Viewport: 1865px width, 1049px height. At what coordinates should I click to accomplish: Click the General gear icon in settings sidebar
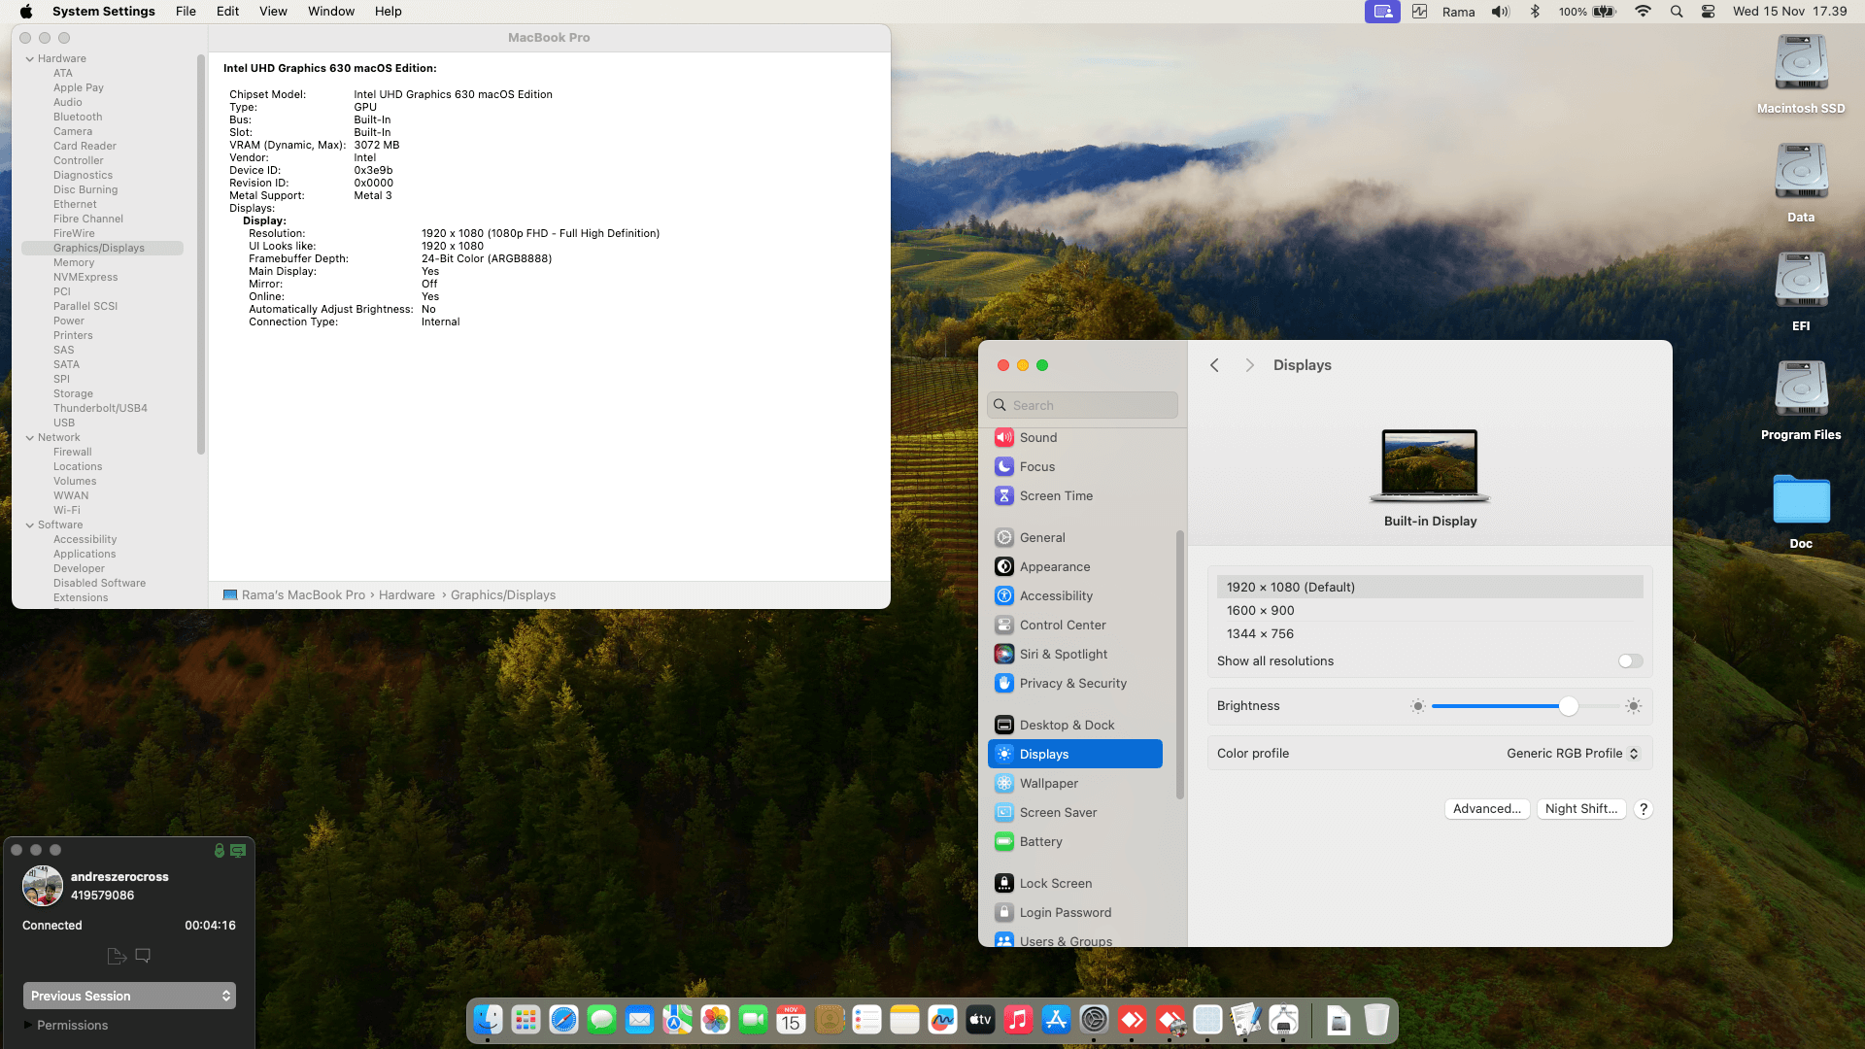click(x=1004, y=538)
